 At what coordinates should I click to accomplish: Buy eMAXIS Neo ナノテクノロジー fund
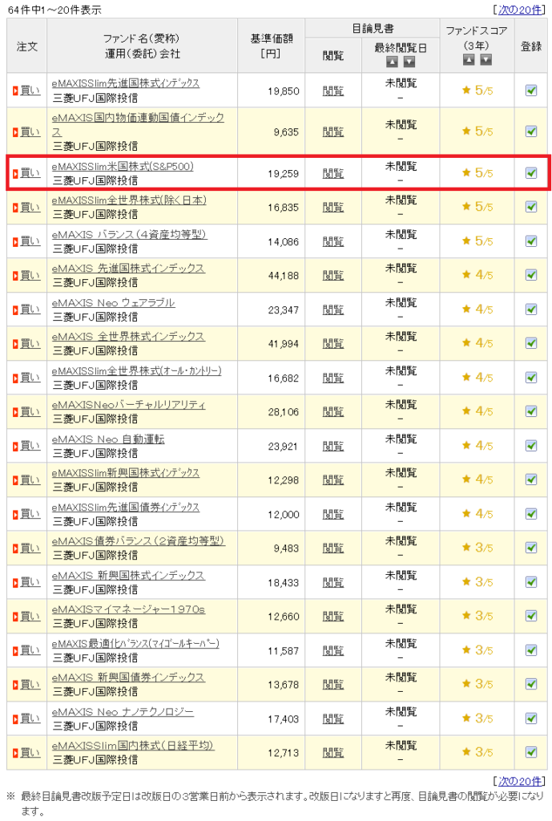click(x=30, y=718)
